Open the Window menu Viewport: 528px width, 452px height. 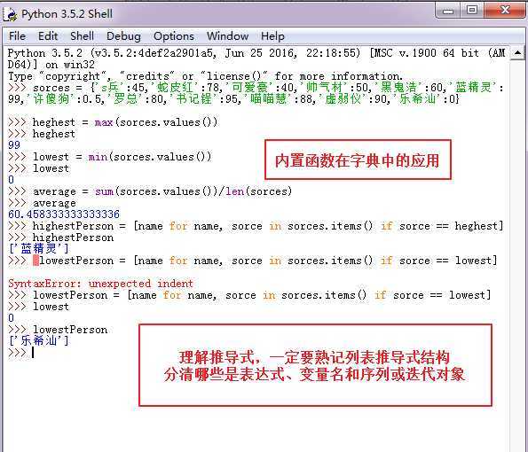(x=228, y=36)
